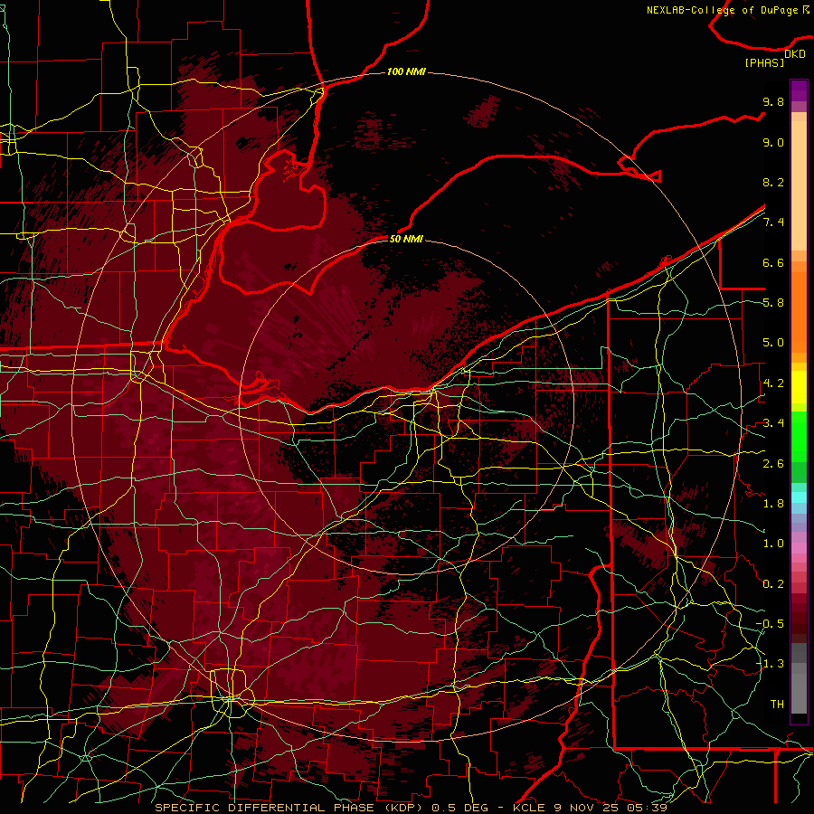Click the -1.3 legend value

click(770, 664)
